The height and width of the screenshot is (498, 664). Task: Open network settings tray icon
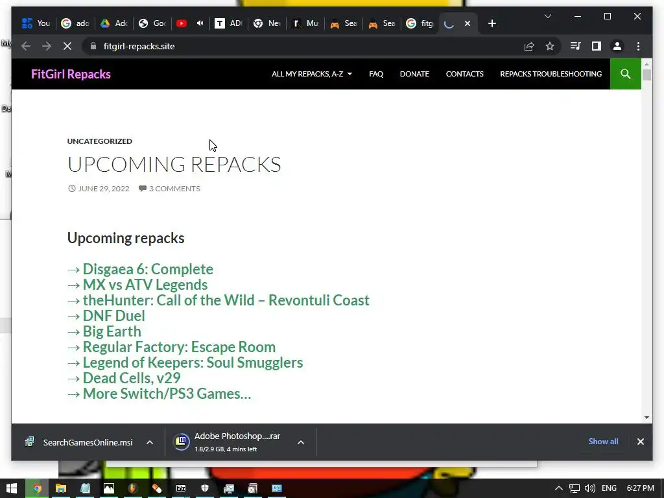coord(575,488)
